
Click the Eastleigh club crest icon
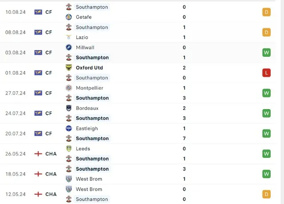[69, 129]
